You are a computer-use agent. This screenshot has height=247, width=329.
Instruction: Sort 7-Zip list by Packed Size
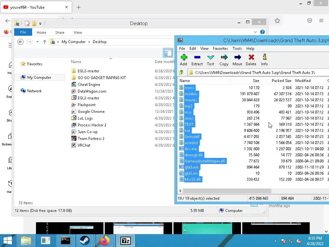click(x=277, y=81)
